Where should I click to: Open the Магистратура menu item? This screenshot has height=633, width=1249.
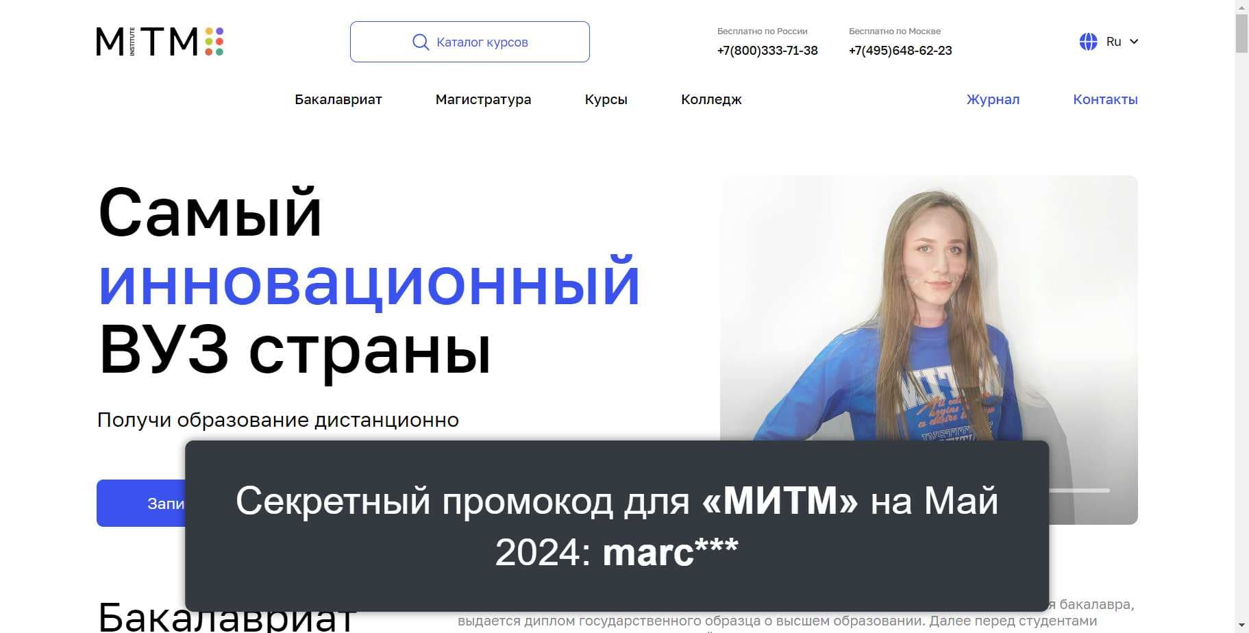click(483, 99)
